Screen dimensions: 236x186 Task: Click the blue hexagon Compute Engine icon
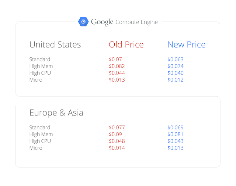83,22
